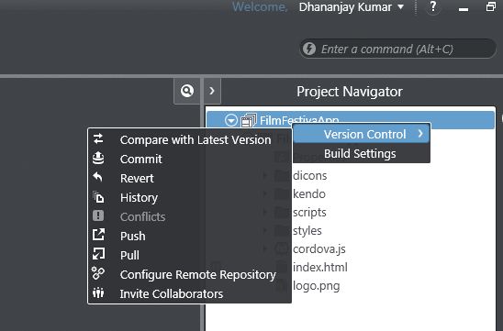
Task: Click the lightning bolt command icon
Action: 309,49
